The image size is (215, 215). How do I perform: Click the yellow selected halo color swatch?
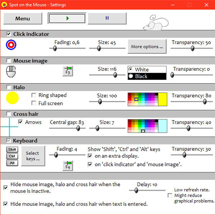[163, 99]
